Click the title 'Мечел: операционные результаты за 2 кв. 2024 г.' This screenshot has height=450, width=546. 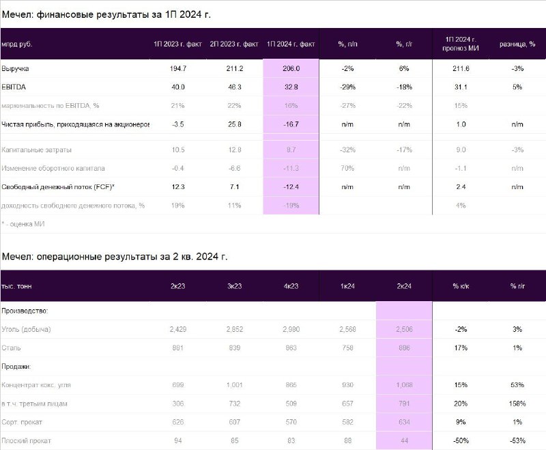point(115,257)
